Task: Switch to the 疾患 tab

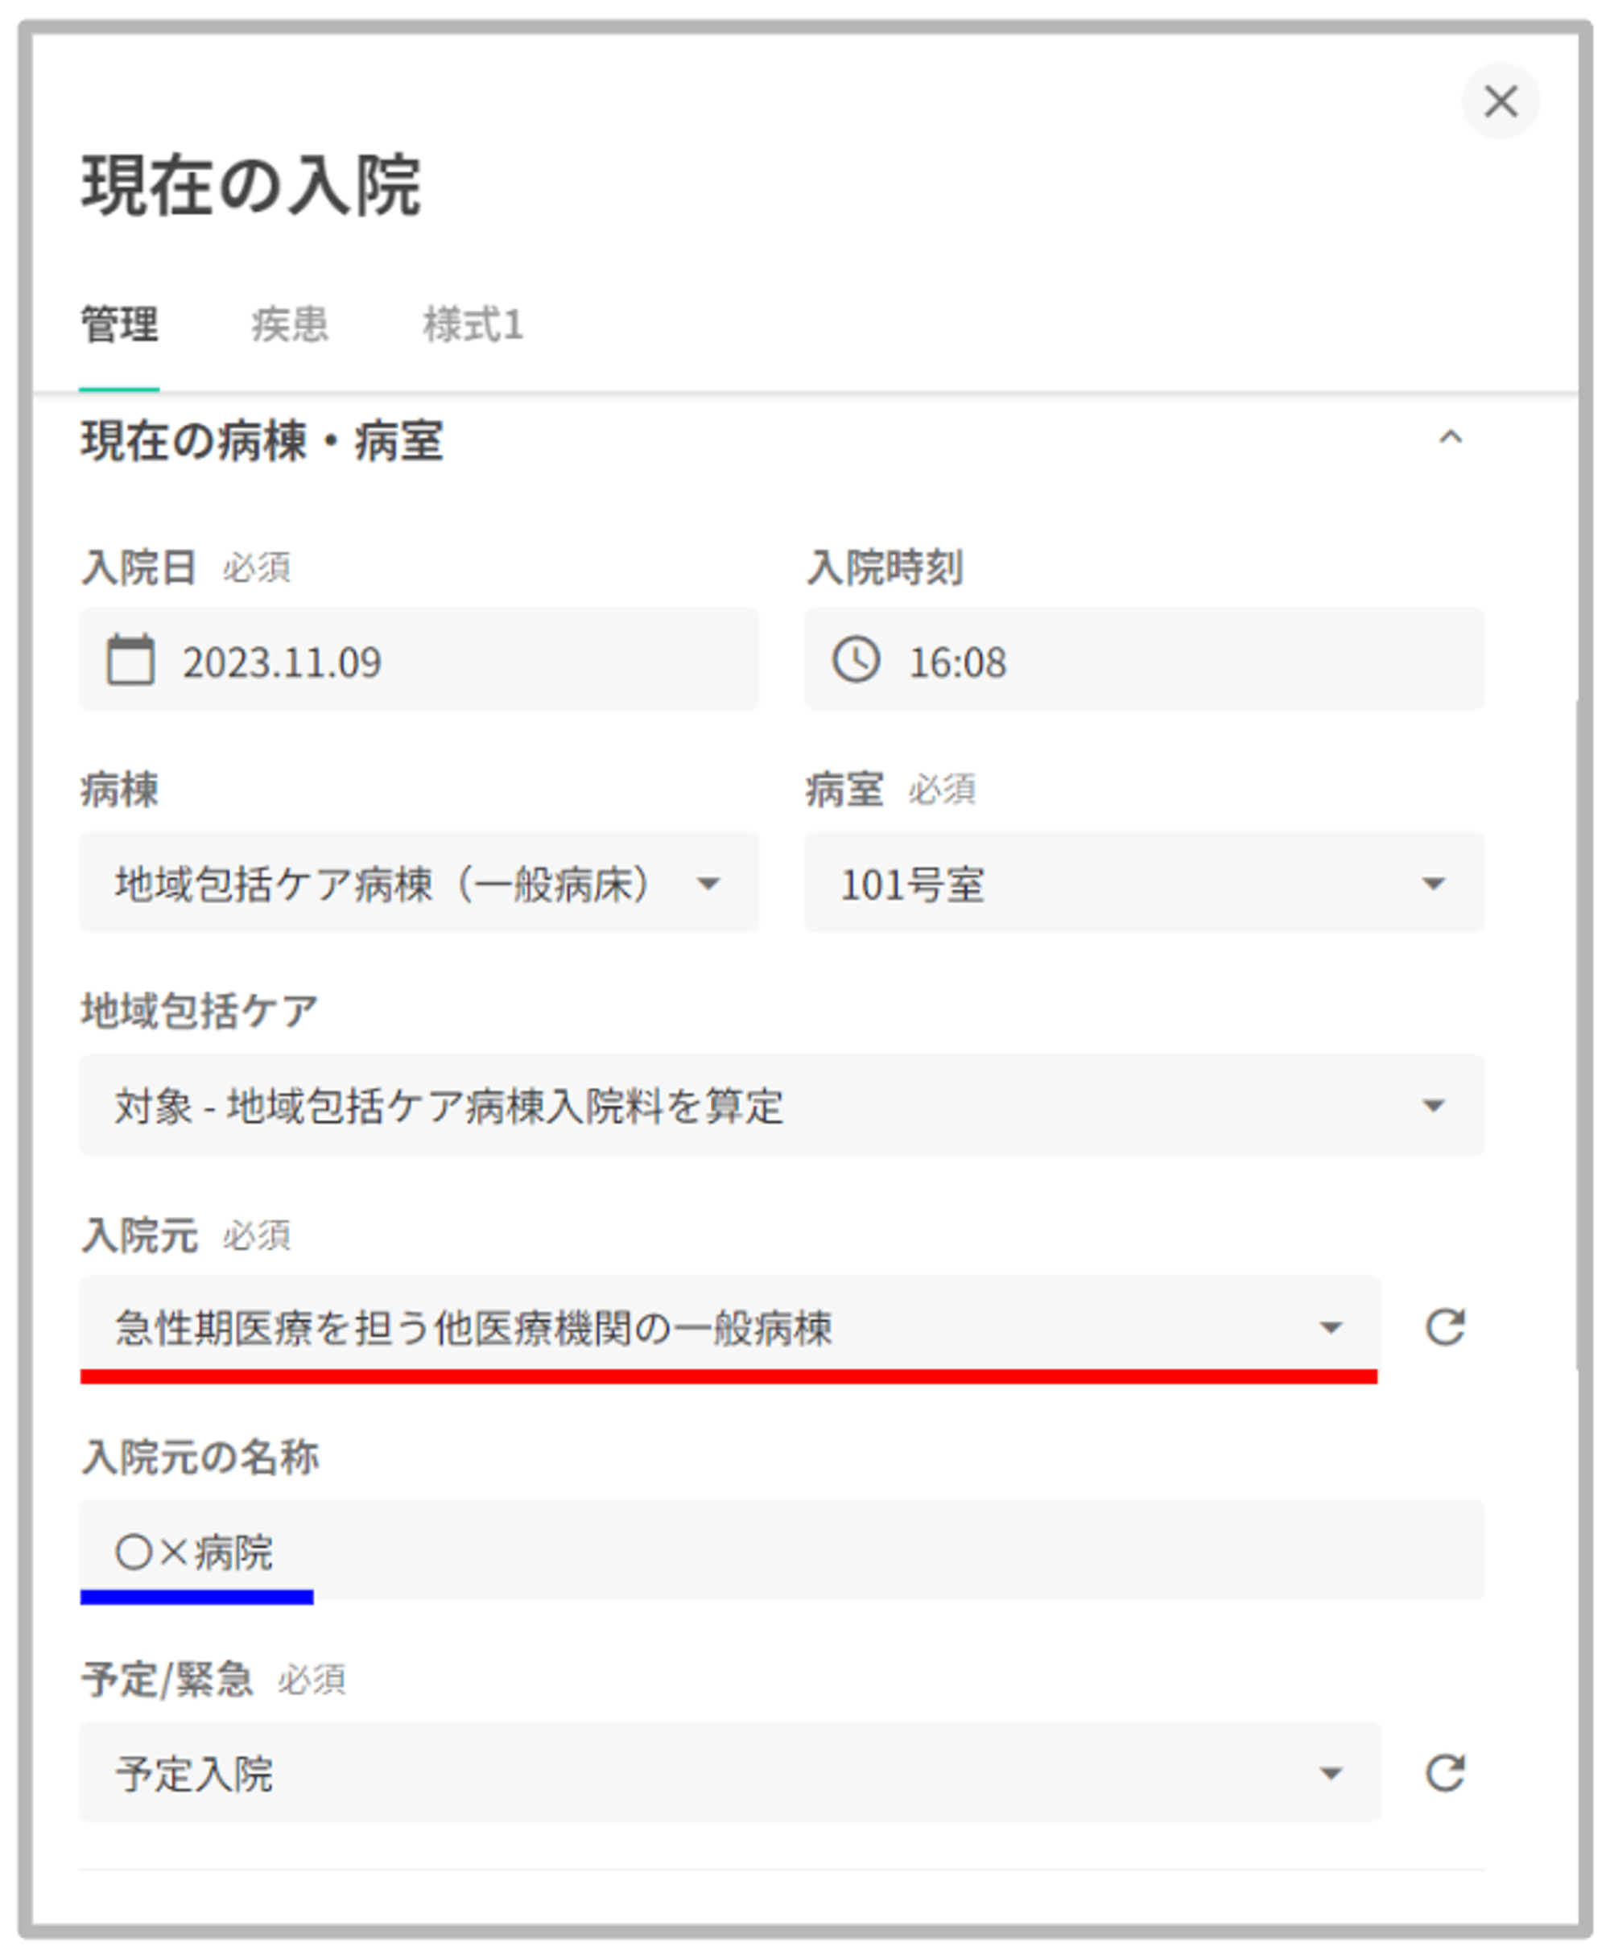Action: [x=289, y=324]
